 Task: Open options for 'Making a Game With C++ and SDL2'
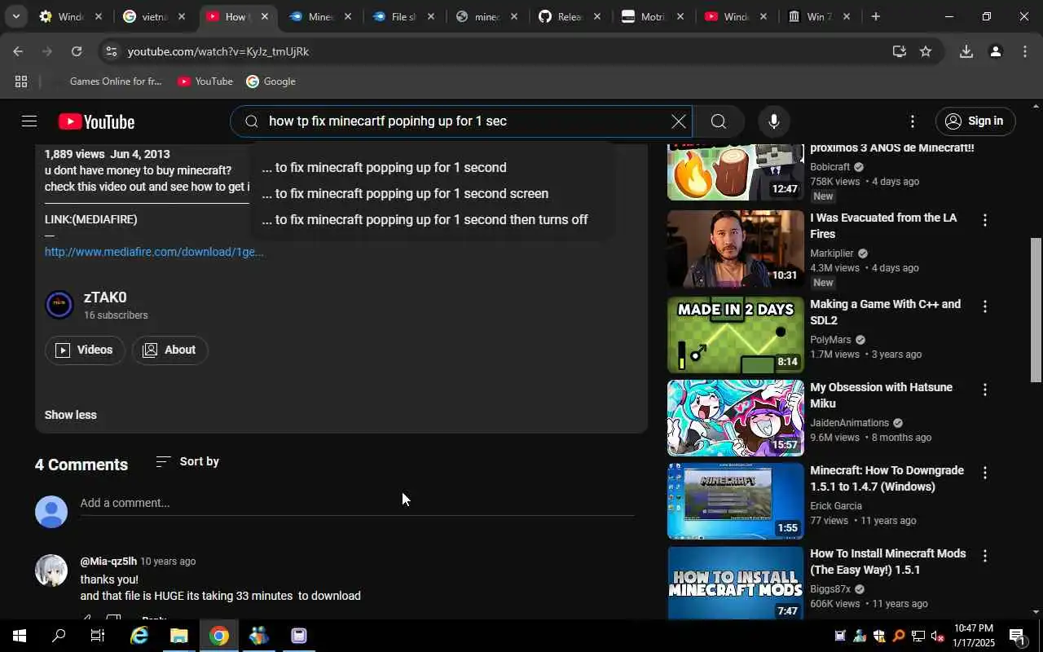(x=984, y=306)
